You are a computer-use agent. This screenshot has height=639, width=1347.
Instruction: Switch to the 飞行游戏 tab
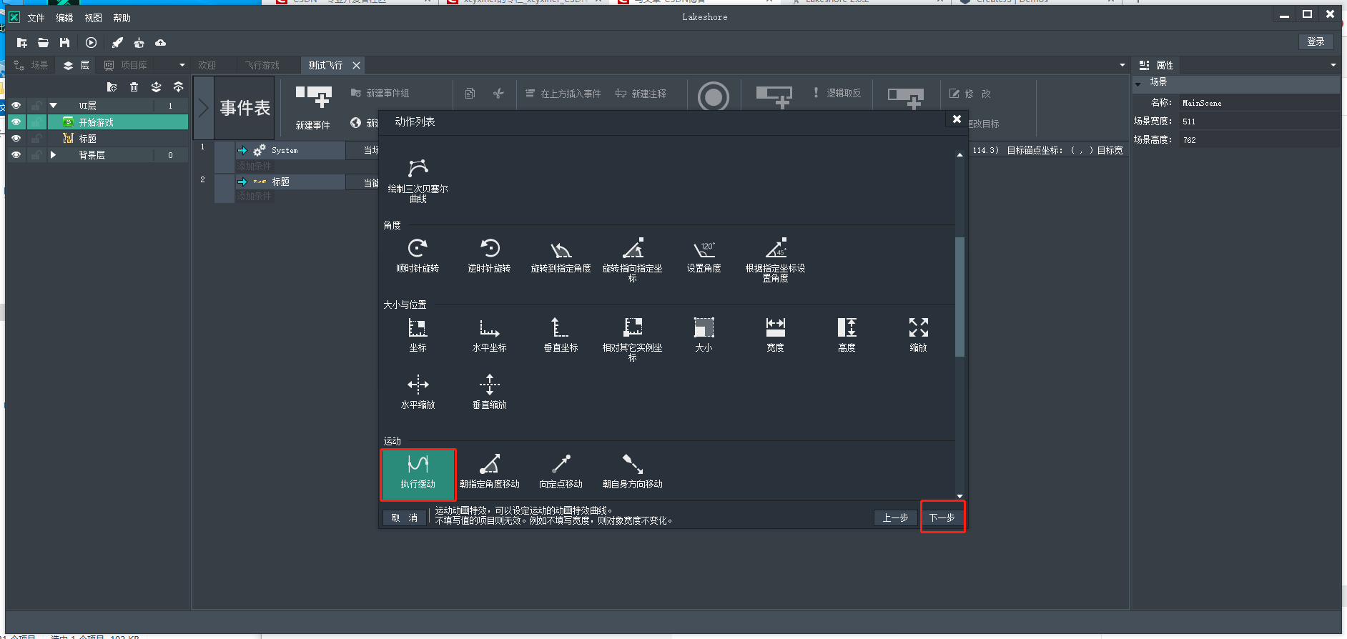262,65
